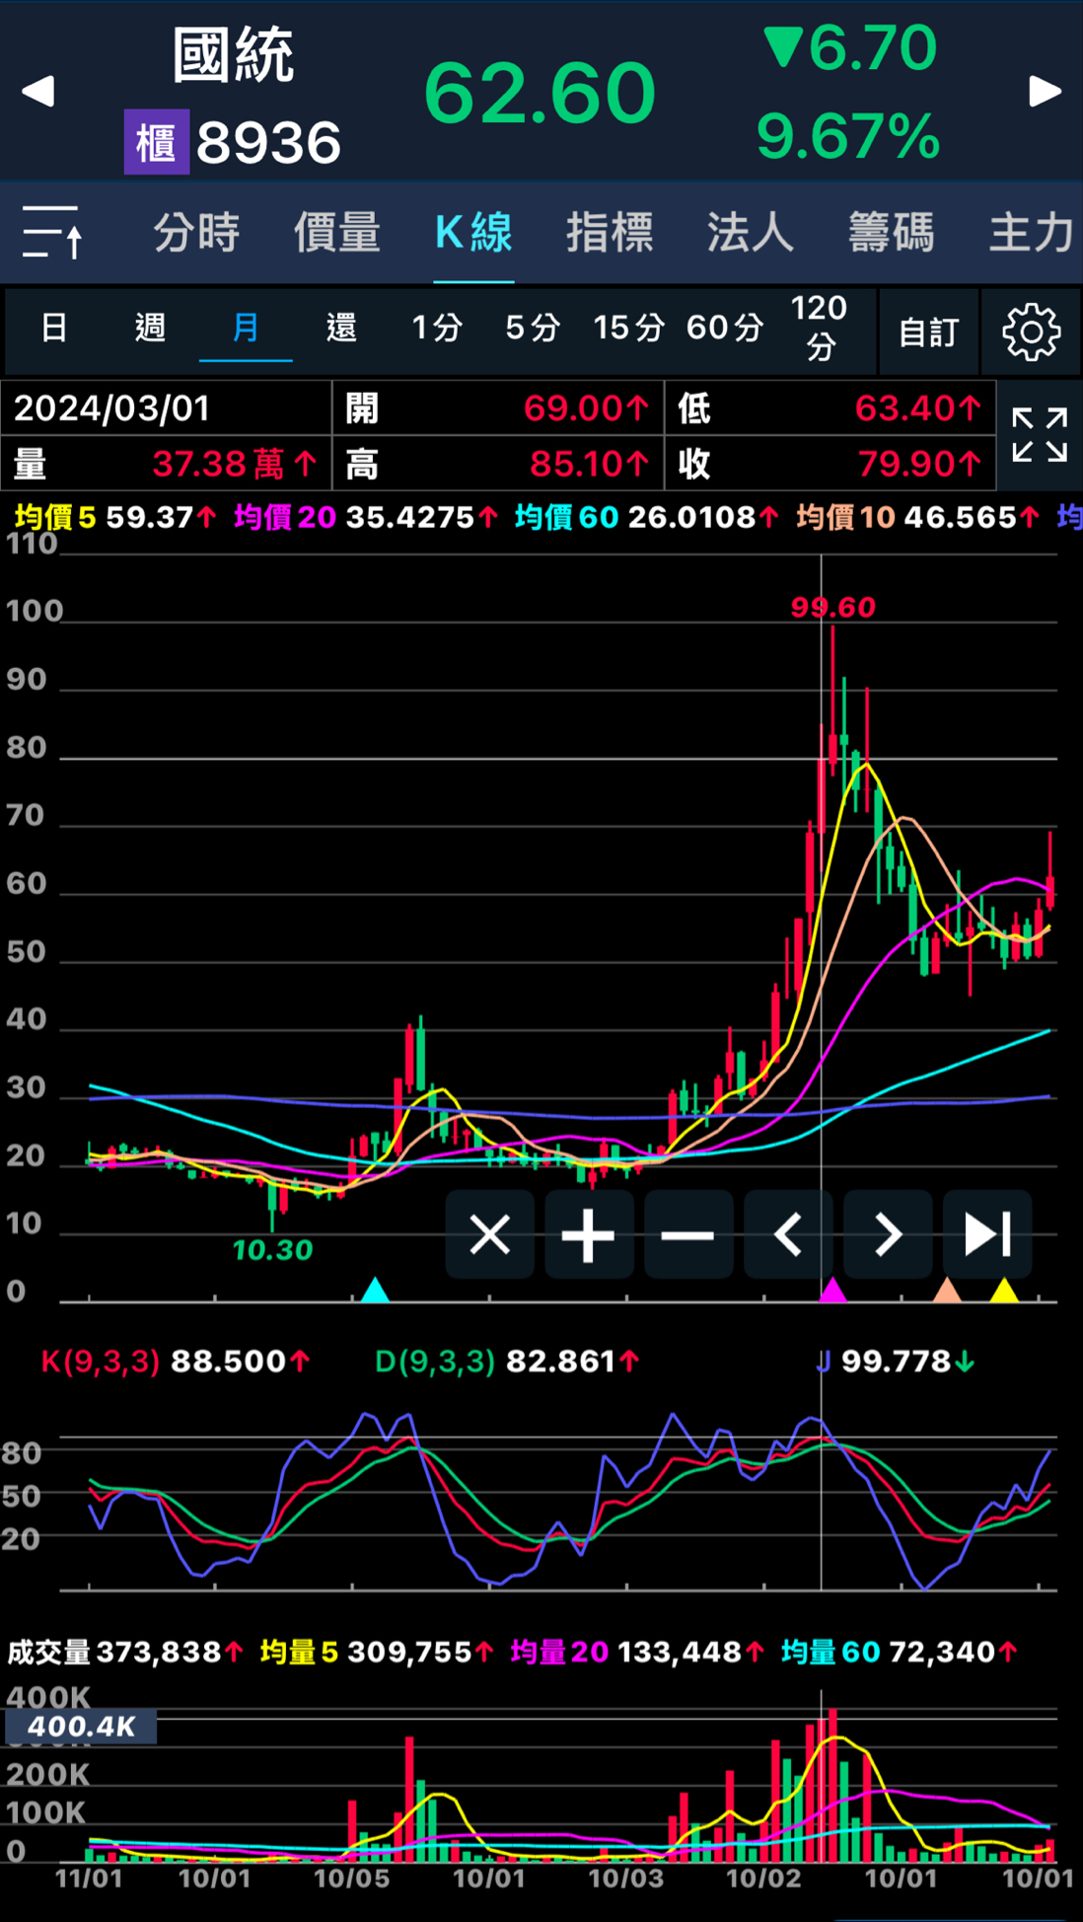The image size is (1083, 1922).
Task: Toggle 還 adjusted price option
Action: tap(341, 328)
